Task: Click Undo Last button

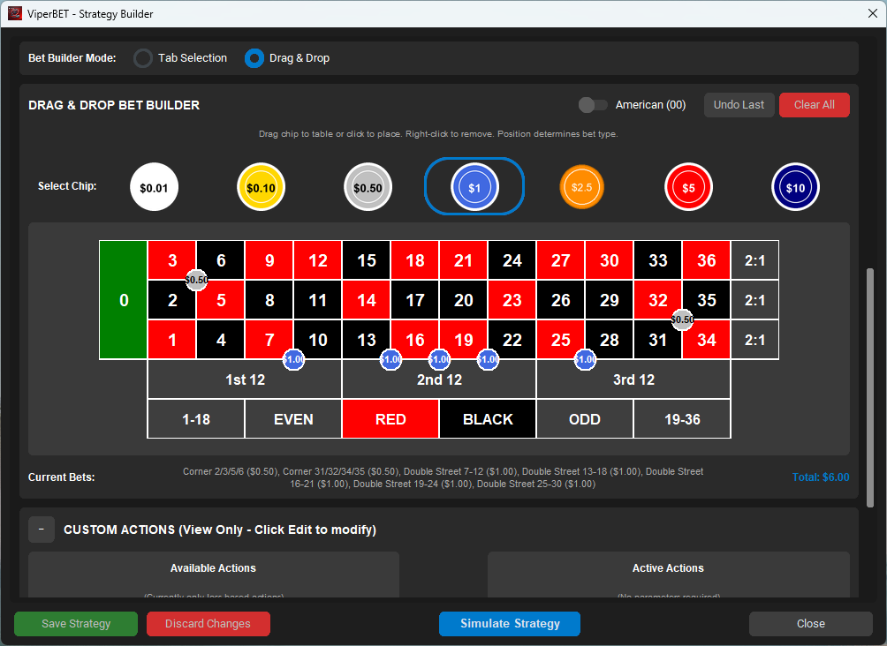Action: 739,105
